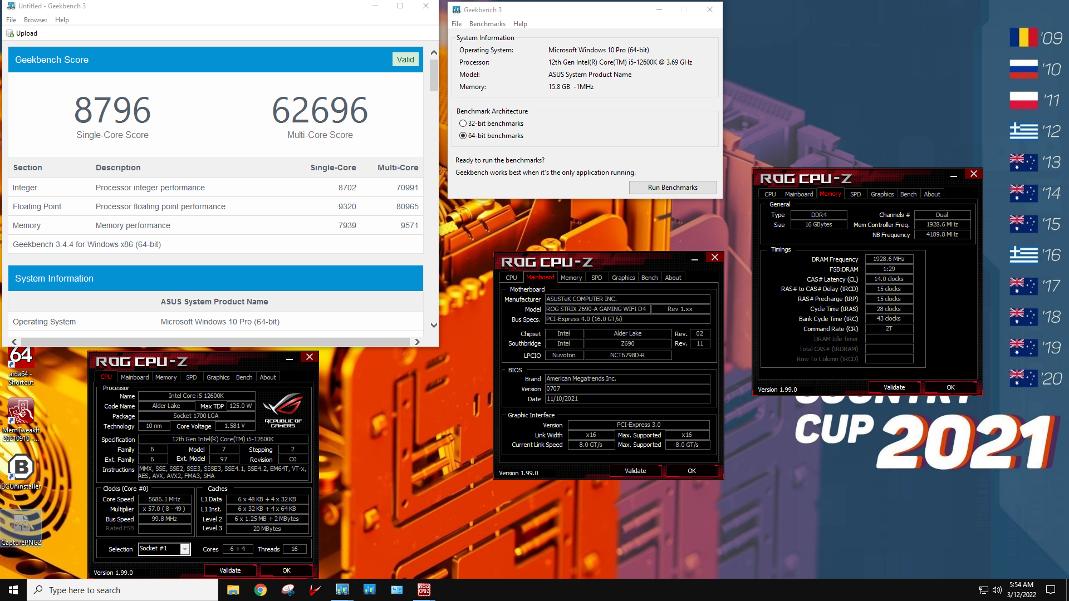Open the Benchmarks menu in Geekbench 3
The width and height of the screenshot is (1069, 601).
coord(487,24)
